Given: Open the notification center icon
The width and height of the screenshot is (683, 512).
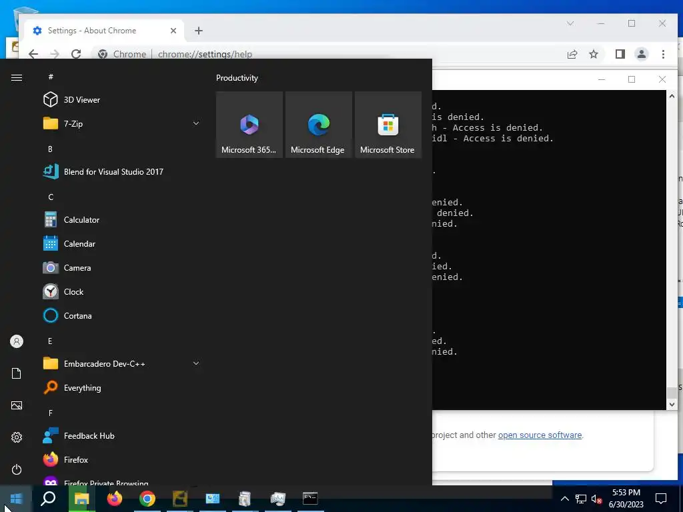Looking at the screenshot, I should [x=661, y=499].
